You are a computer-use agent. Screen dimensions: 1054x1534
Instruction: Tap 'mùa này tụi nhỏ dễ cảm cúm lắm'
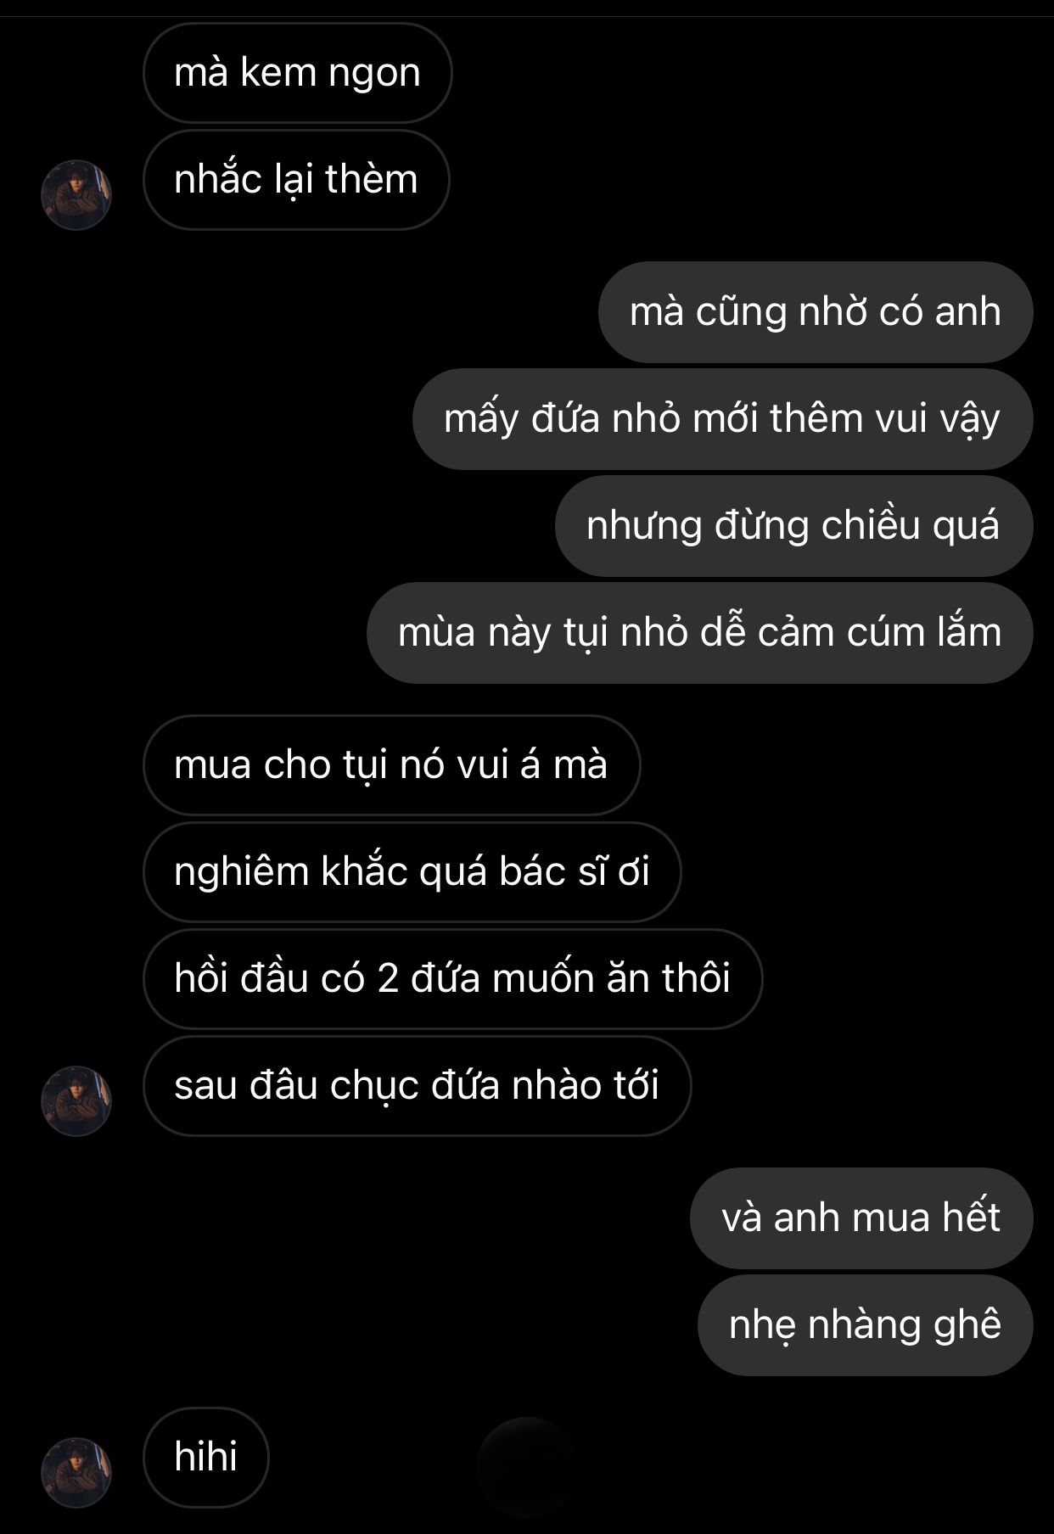point(699,633)
